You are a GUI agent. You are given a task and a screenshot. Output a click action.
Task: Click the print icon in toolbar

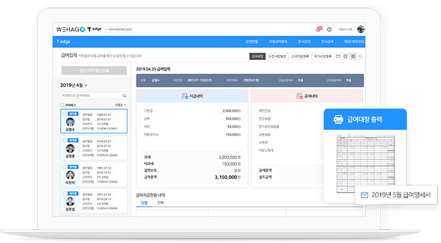[x=346, y=56]
